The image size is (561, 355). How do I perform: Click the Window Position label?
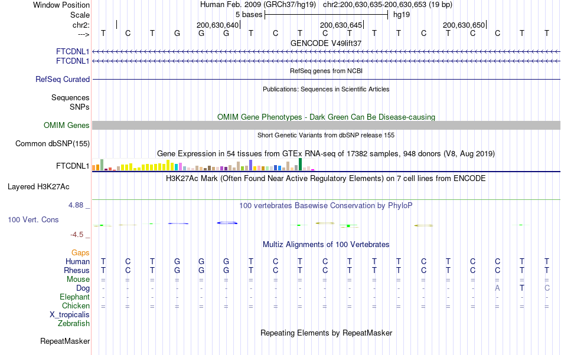[61, 5]
